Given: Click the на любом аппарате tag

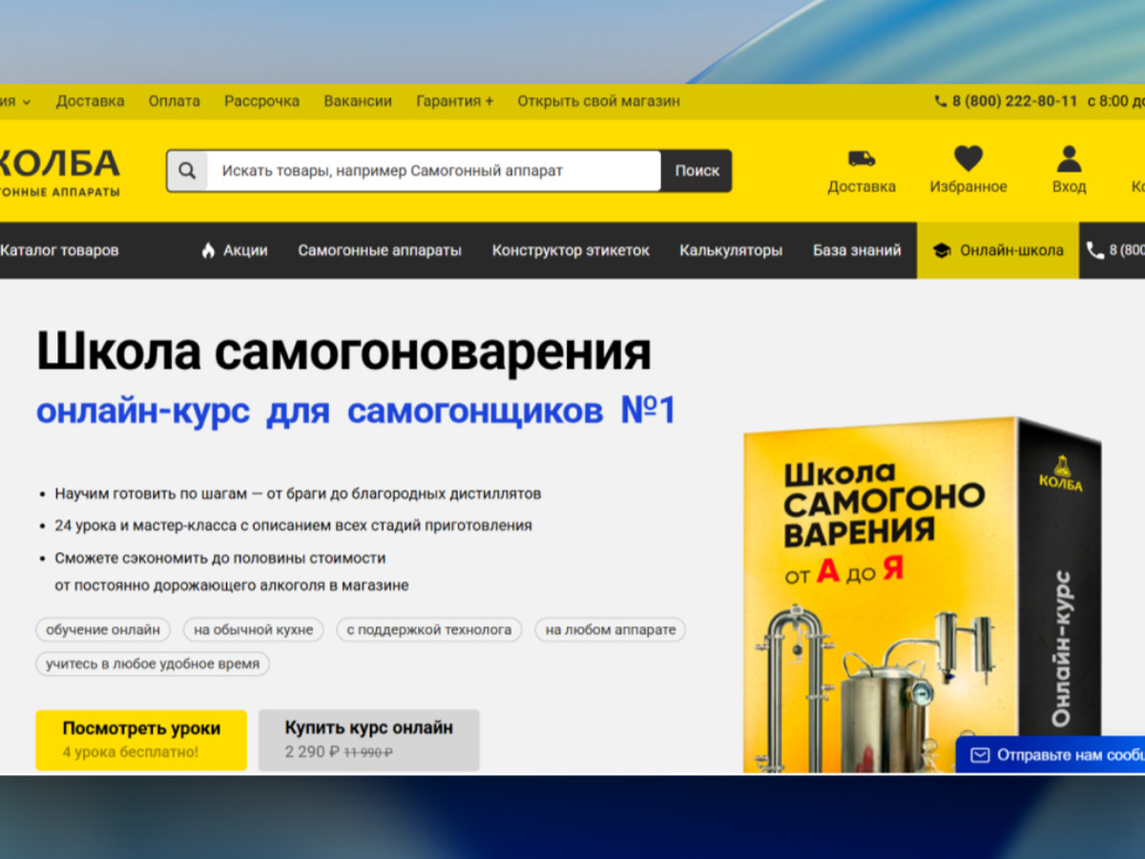Looking at the screenshot, I should tap(610, 629).
